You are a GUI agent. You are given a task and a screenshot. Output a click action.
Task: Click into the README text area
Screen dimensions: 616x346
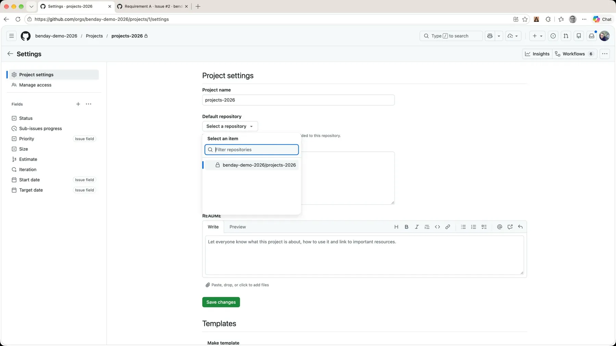pos(364,255)
